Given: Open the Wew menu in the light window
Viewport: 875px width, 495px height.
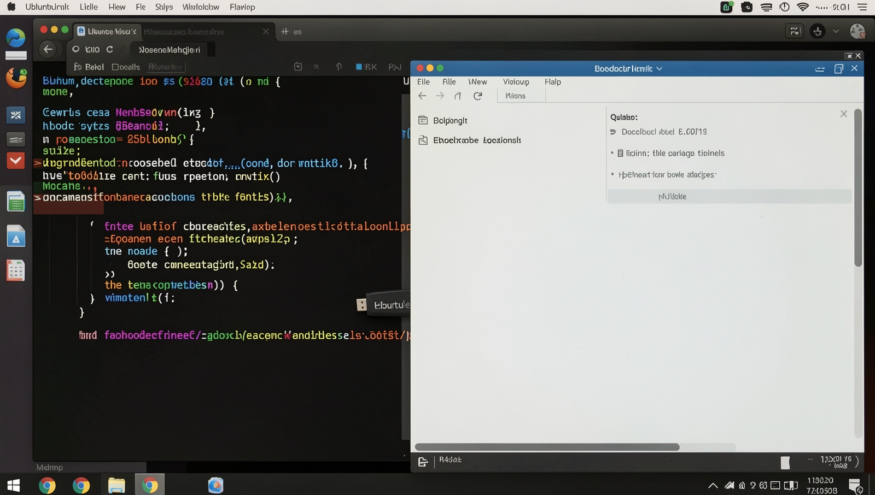Looking at the screenshot, I should point(477,81).
